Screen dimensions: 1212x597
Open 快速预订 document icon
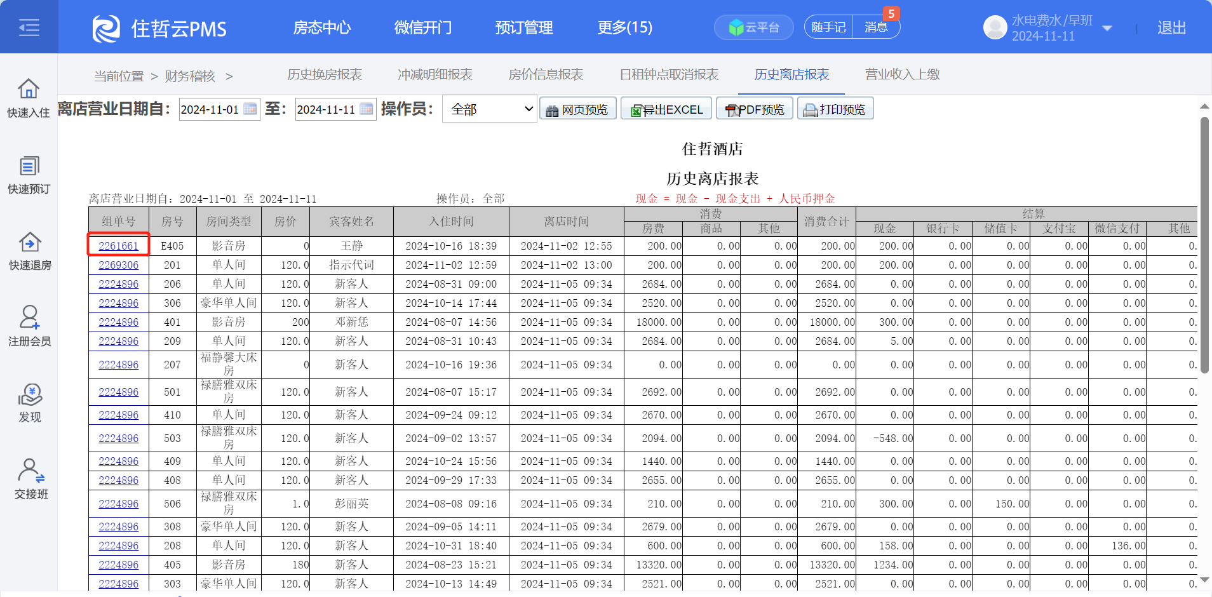(x=29, y=166)
